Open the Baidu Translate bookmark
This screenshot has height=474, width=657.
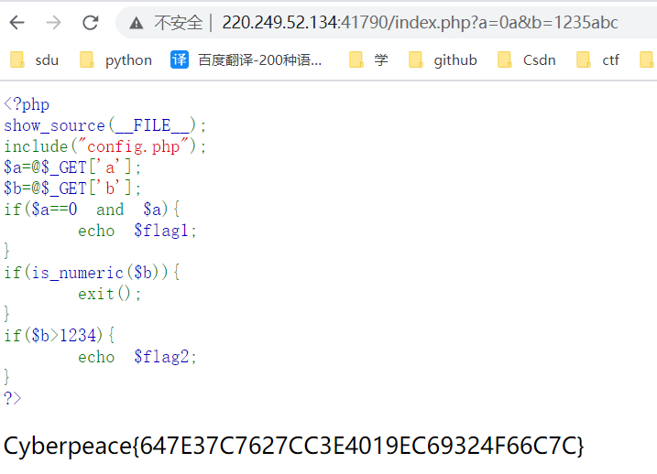coord(246,59)
